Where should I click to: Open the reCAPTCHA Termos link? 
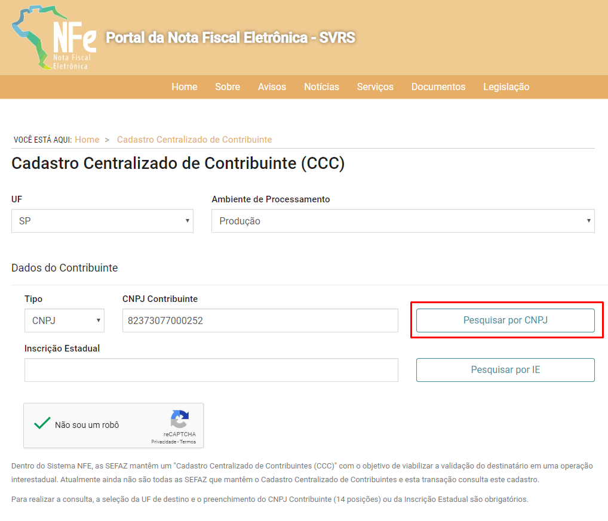click(x=188, y=442)
